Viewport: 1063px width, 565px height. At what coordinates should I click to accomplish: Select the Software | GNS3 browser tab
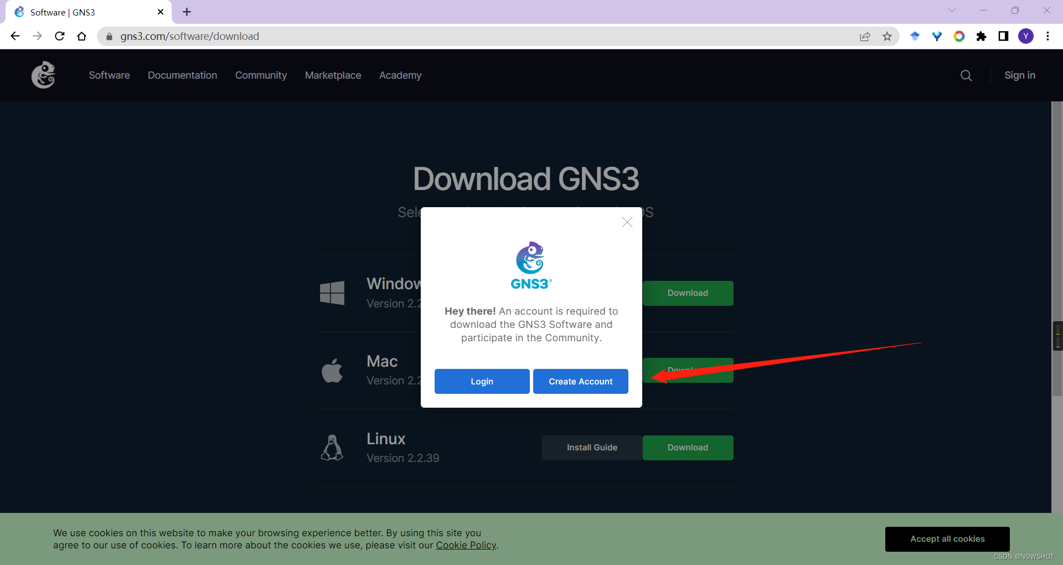point(89,12)
